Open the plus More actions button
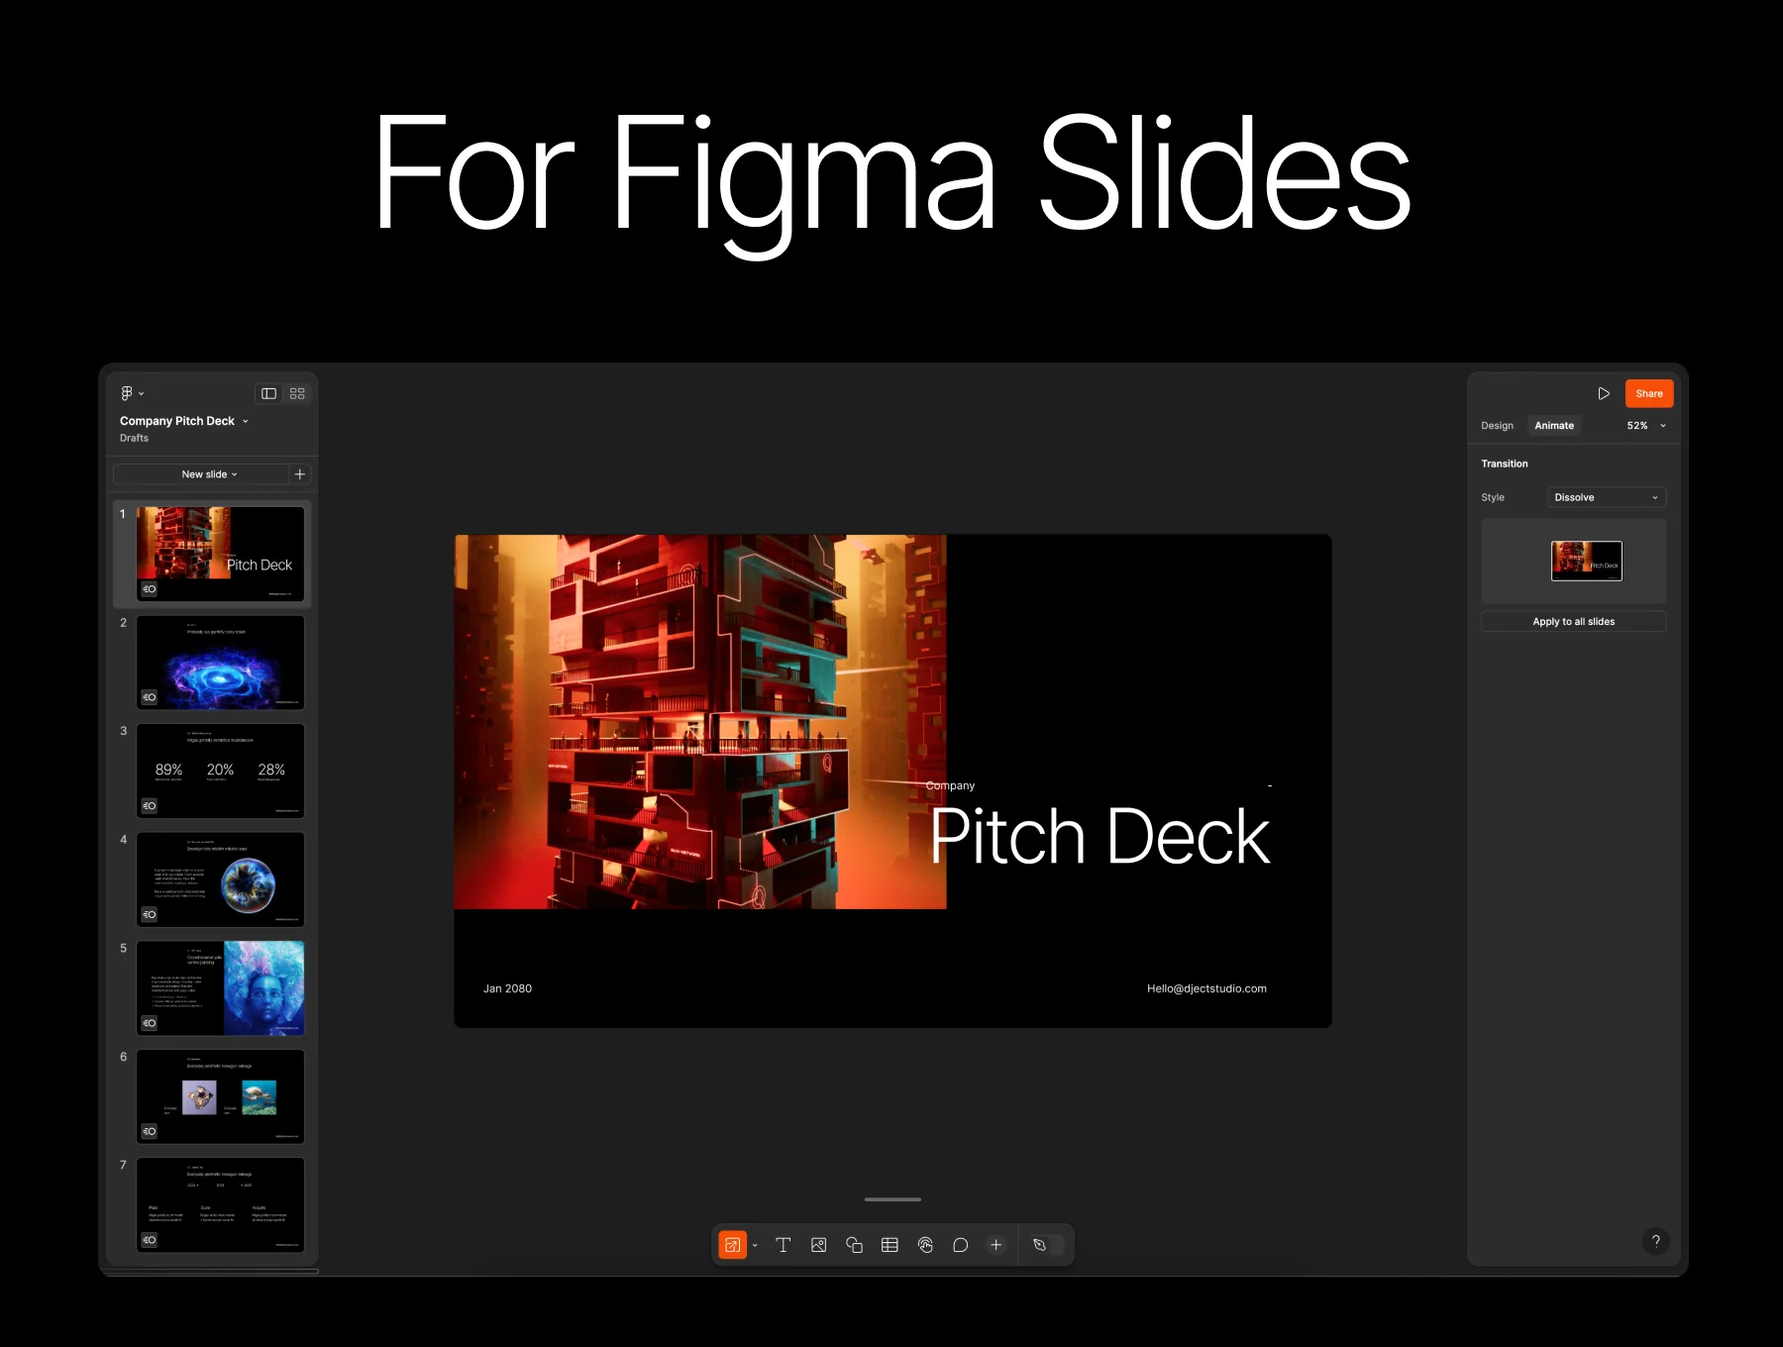1783x1347 pixels. click(996, 1245)
